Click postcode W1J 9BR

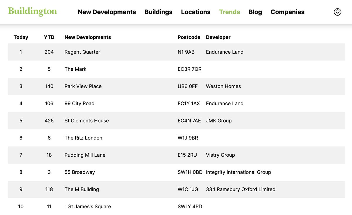tap(188, 138)
